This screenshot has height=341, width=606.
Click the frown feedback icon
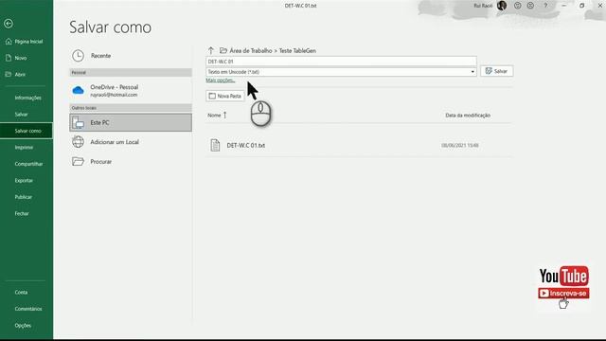530,6
